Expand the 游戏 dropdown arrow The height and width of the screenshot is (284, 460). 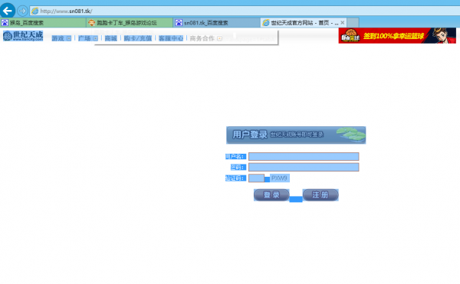click(x=69, y=38)
